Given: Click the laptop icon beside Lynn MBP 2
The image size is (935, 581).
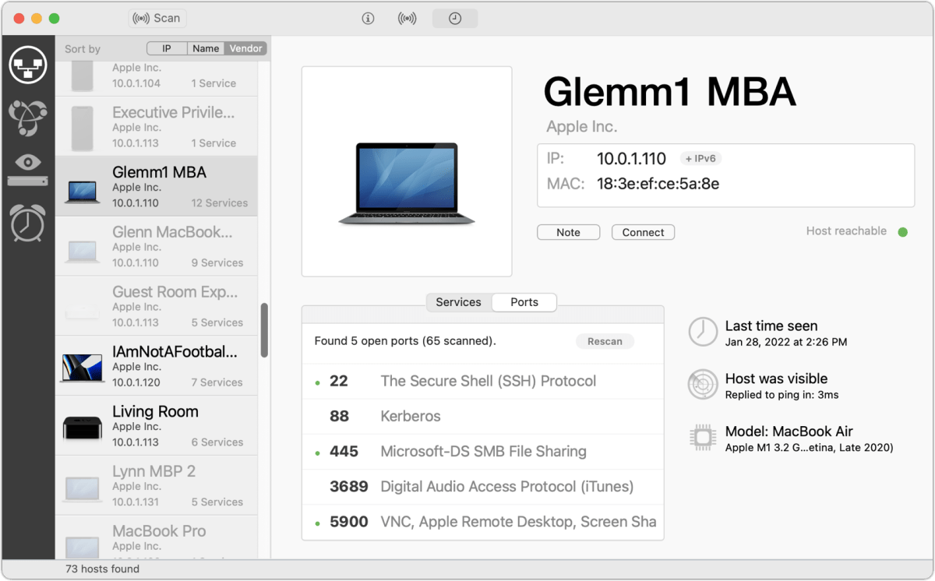Looking at the screenshot, I should pos(83,489).
